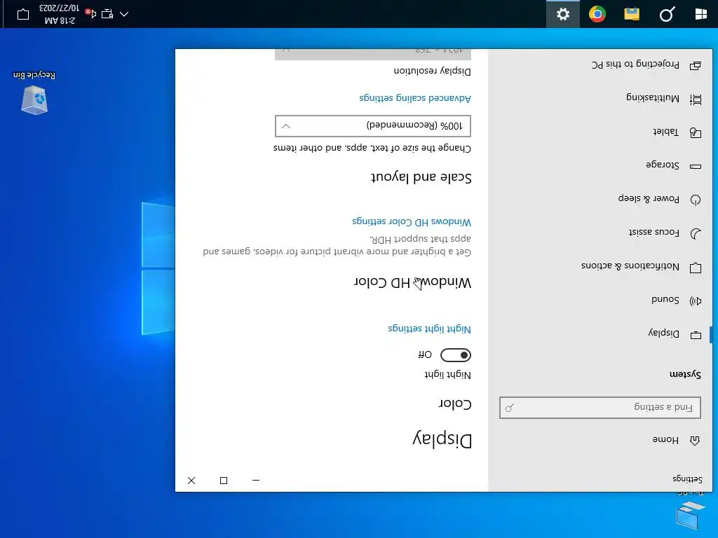Viewport: 718px width, 538px height.
Task: Click the Windows HD Color heading
Action: pos(412,282)
